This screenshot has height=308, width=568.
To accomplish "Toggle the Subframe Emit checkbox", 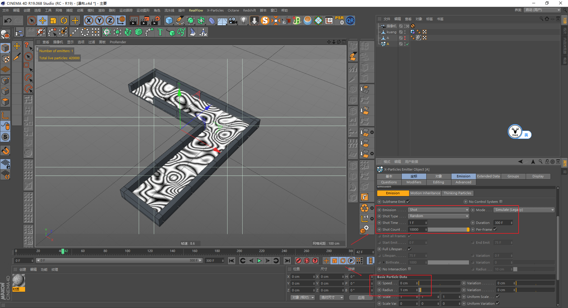I will (408, 201).
